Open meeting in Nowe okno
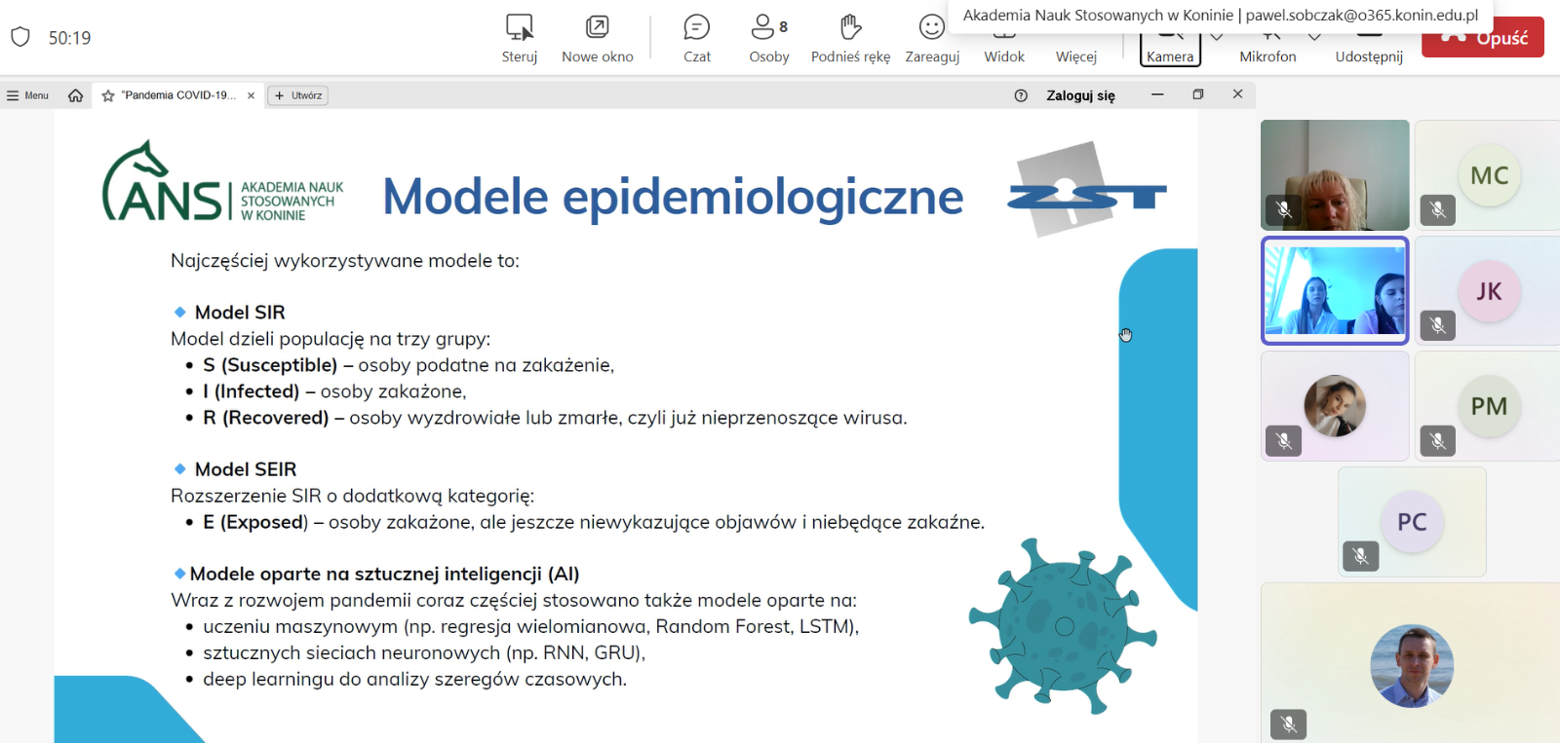Screen dimensions: 1560x743 (597, 37)
